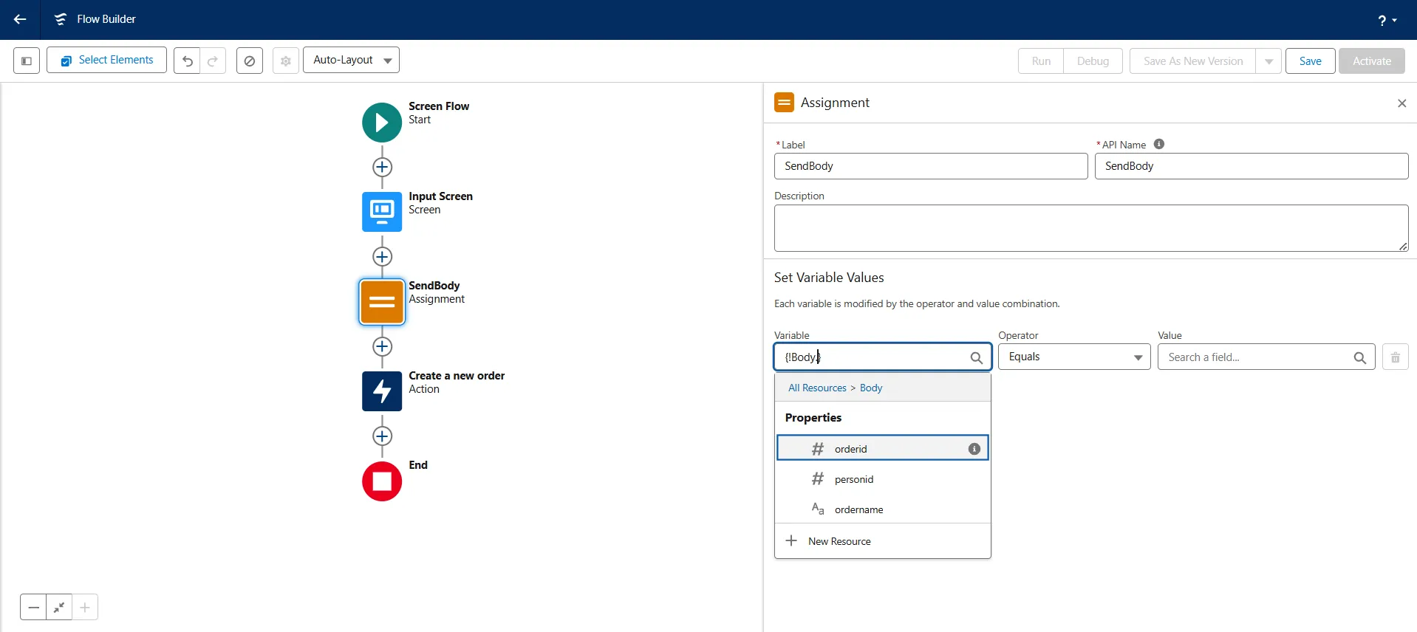Click the Screen Flow Start icon
Viewport: 1417px width, 632px height.
(x=382, y=123)
